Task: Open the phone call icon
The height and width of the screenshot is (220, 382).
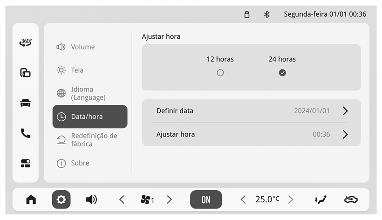Action: click(x=25, y=133)
